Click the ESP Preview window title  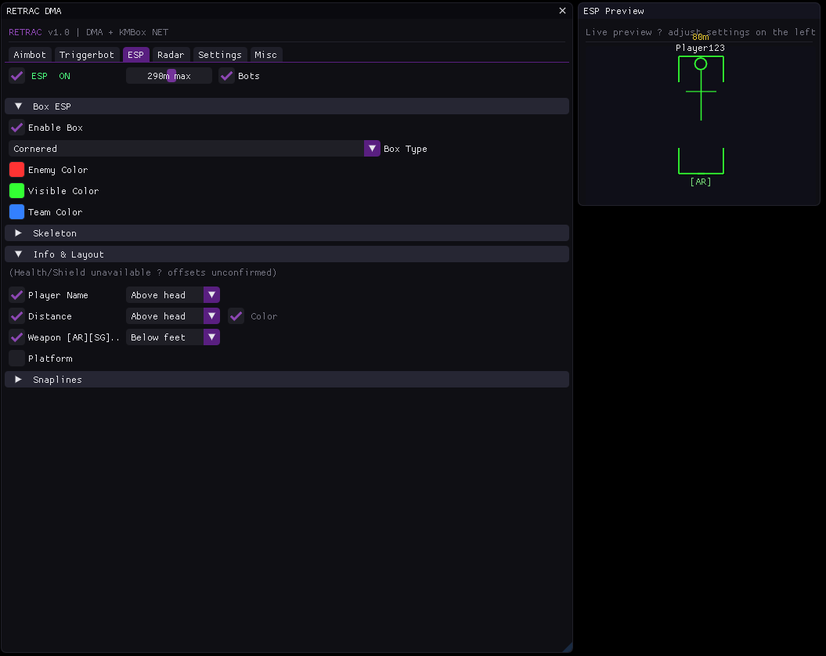click(614, 11)
